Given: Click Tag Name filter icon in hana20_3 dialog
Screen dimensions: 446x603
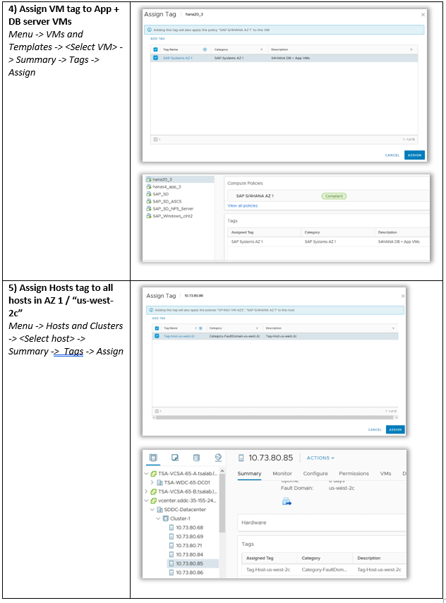Looking at the screenshot, I should click(205, 49).
